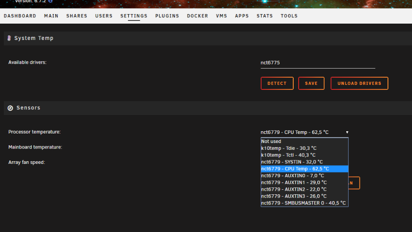Click the version info icon
This screenshot has width=412, height=232.
click(50, 1)
